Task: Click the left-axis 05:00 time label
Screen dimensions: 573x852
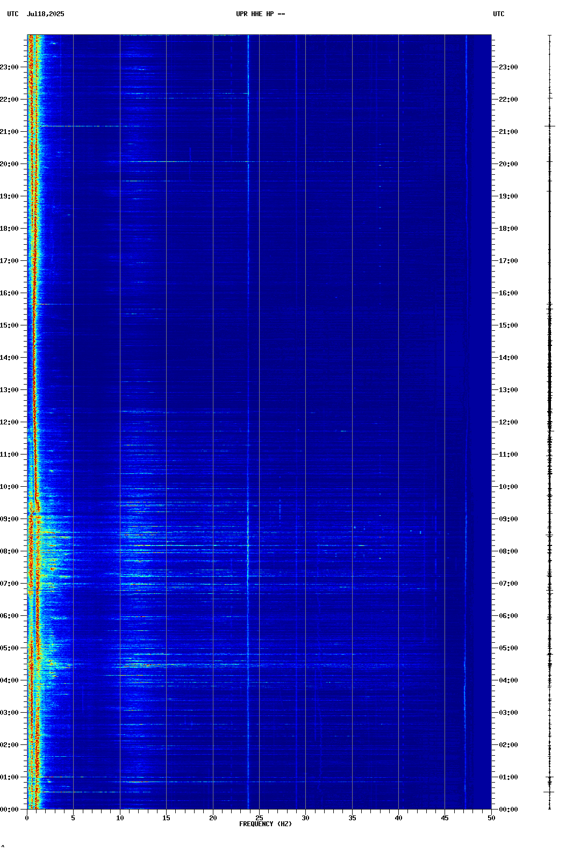Action: click(x=9, y=648)
